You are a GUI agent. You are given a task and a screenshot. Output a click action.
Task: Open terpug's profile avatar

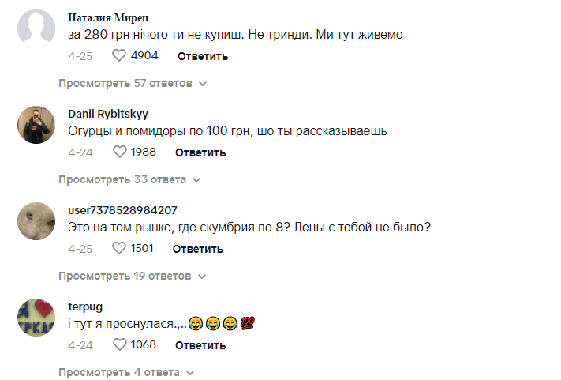36,318
